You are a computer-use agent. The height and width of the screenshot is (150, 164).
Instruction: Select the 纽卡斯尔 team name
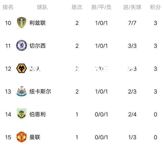[40, 91]
